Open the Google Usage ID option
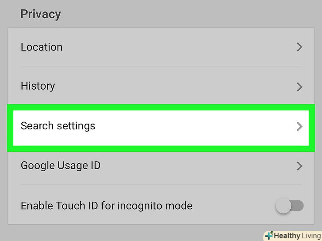This screenshot has height=241, width=322. (61, 166)
